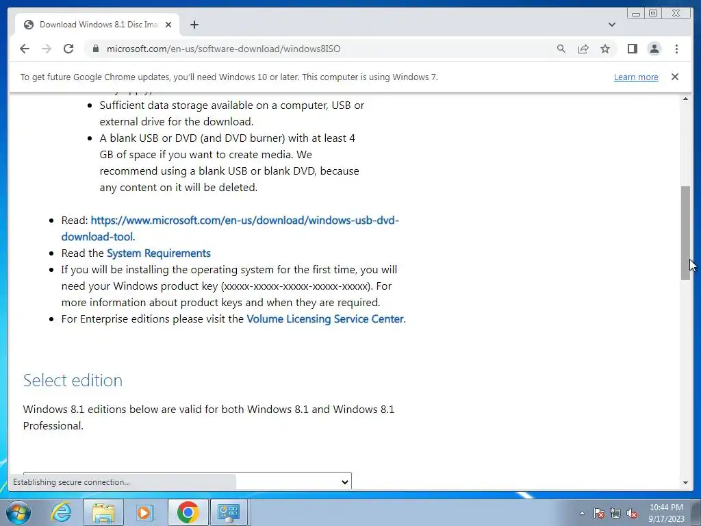The height and width of the screenshot is (526, 701).
Task: Open Windows Media Player from taskbar
Action: 144,512
